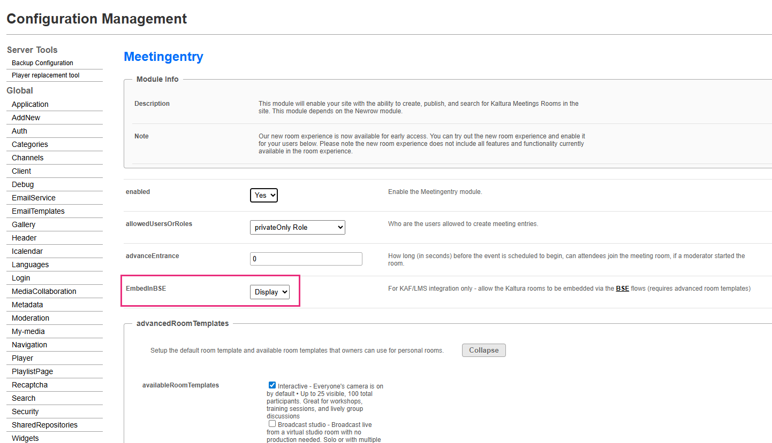Go to Icalendar settings
Image resolution: width=772 pixels, height=443 pixels.
coord(27,251)
